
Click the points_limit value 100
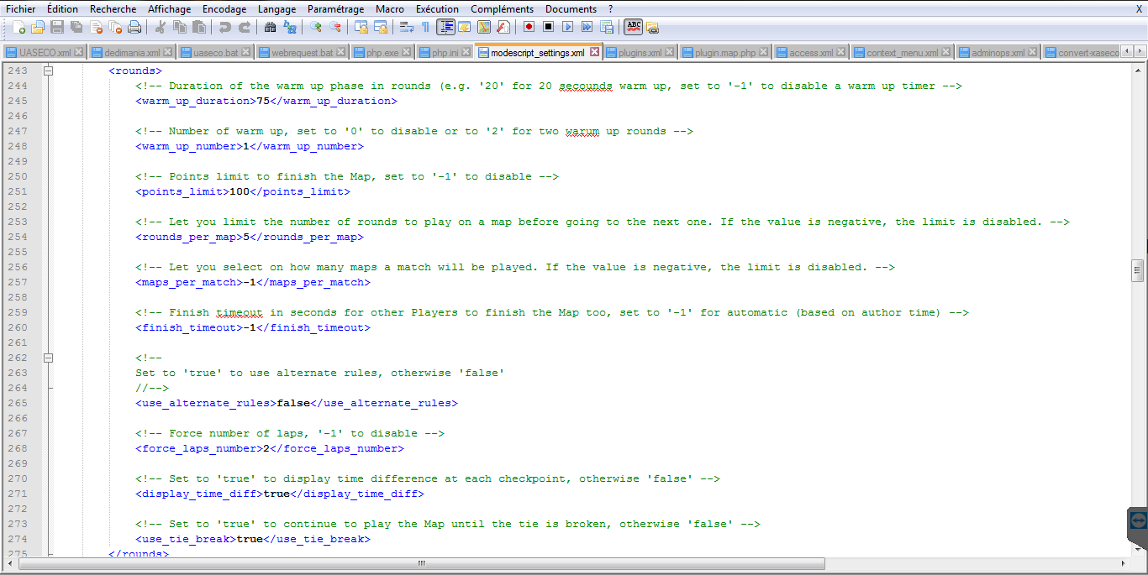click(x=240, y=191)
